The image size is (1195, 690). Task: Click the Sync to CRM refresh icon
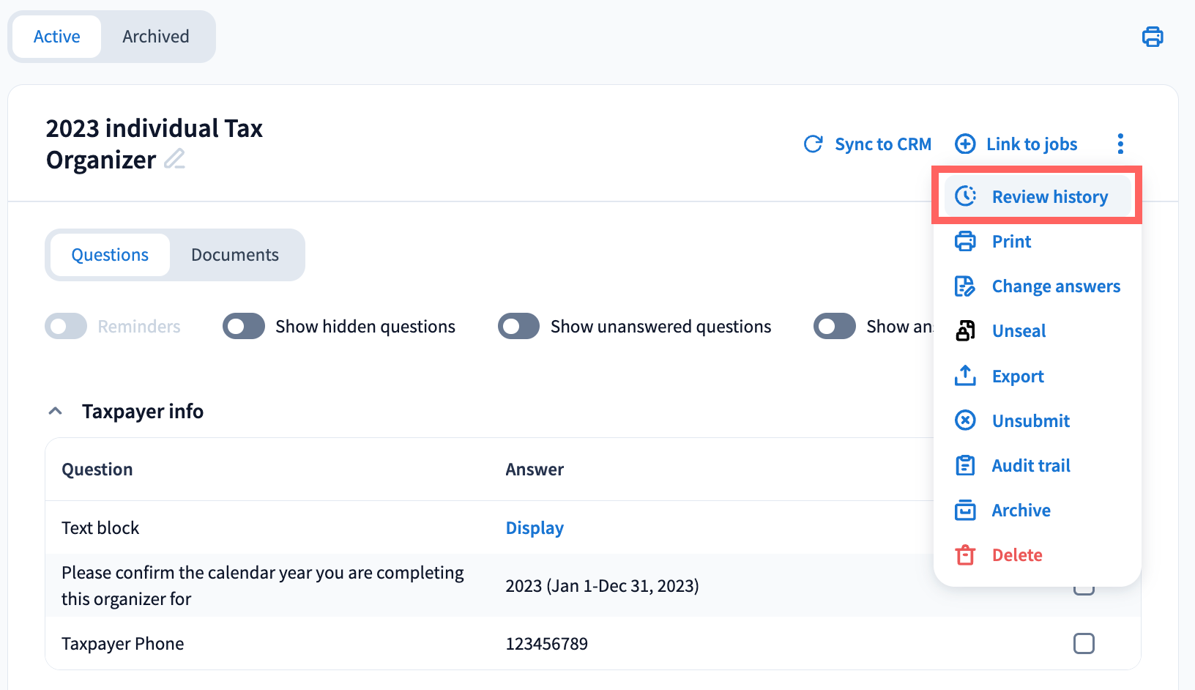coord(813,144)
